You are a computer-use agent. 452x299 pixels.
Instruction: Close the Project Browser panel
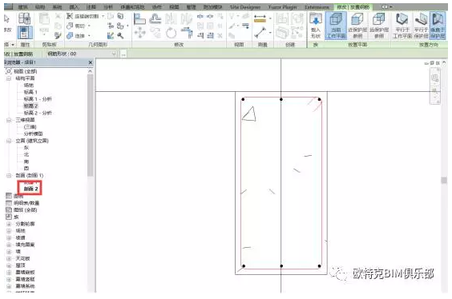(x=91, y=62)
